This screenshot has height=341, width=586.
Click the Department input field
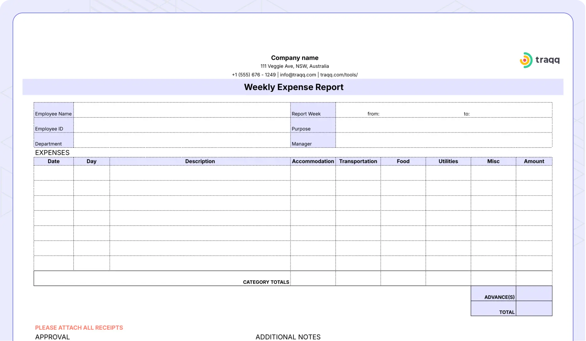click(182, 140)
